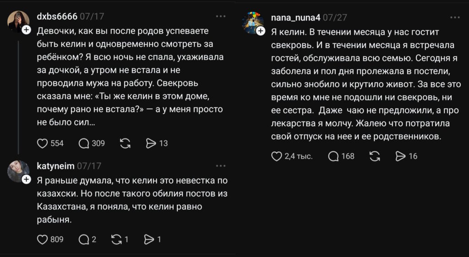Open comments on dxbs6666 post (309)

[x=84, y=144]
